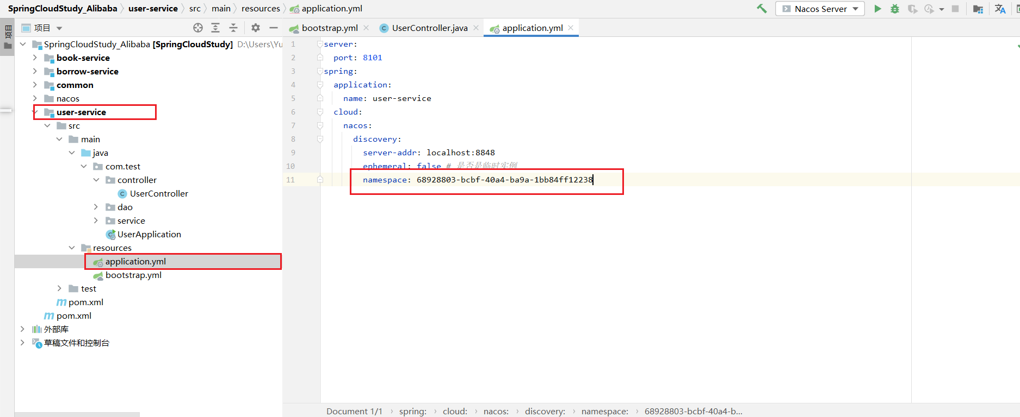Click the fold marker beside server line
Image resolution: width=1020 pixels, height=417 pixels.
[320, 44]
